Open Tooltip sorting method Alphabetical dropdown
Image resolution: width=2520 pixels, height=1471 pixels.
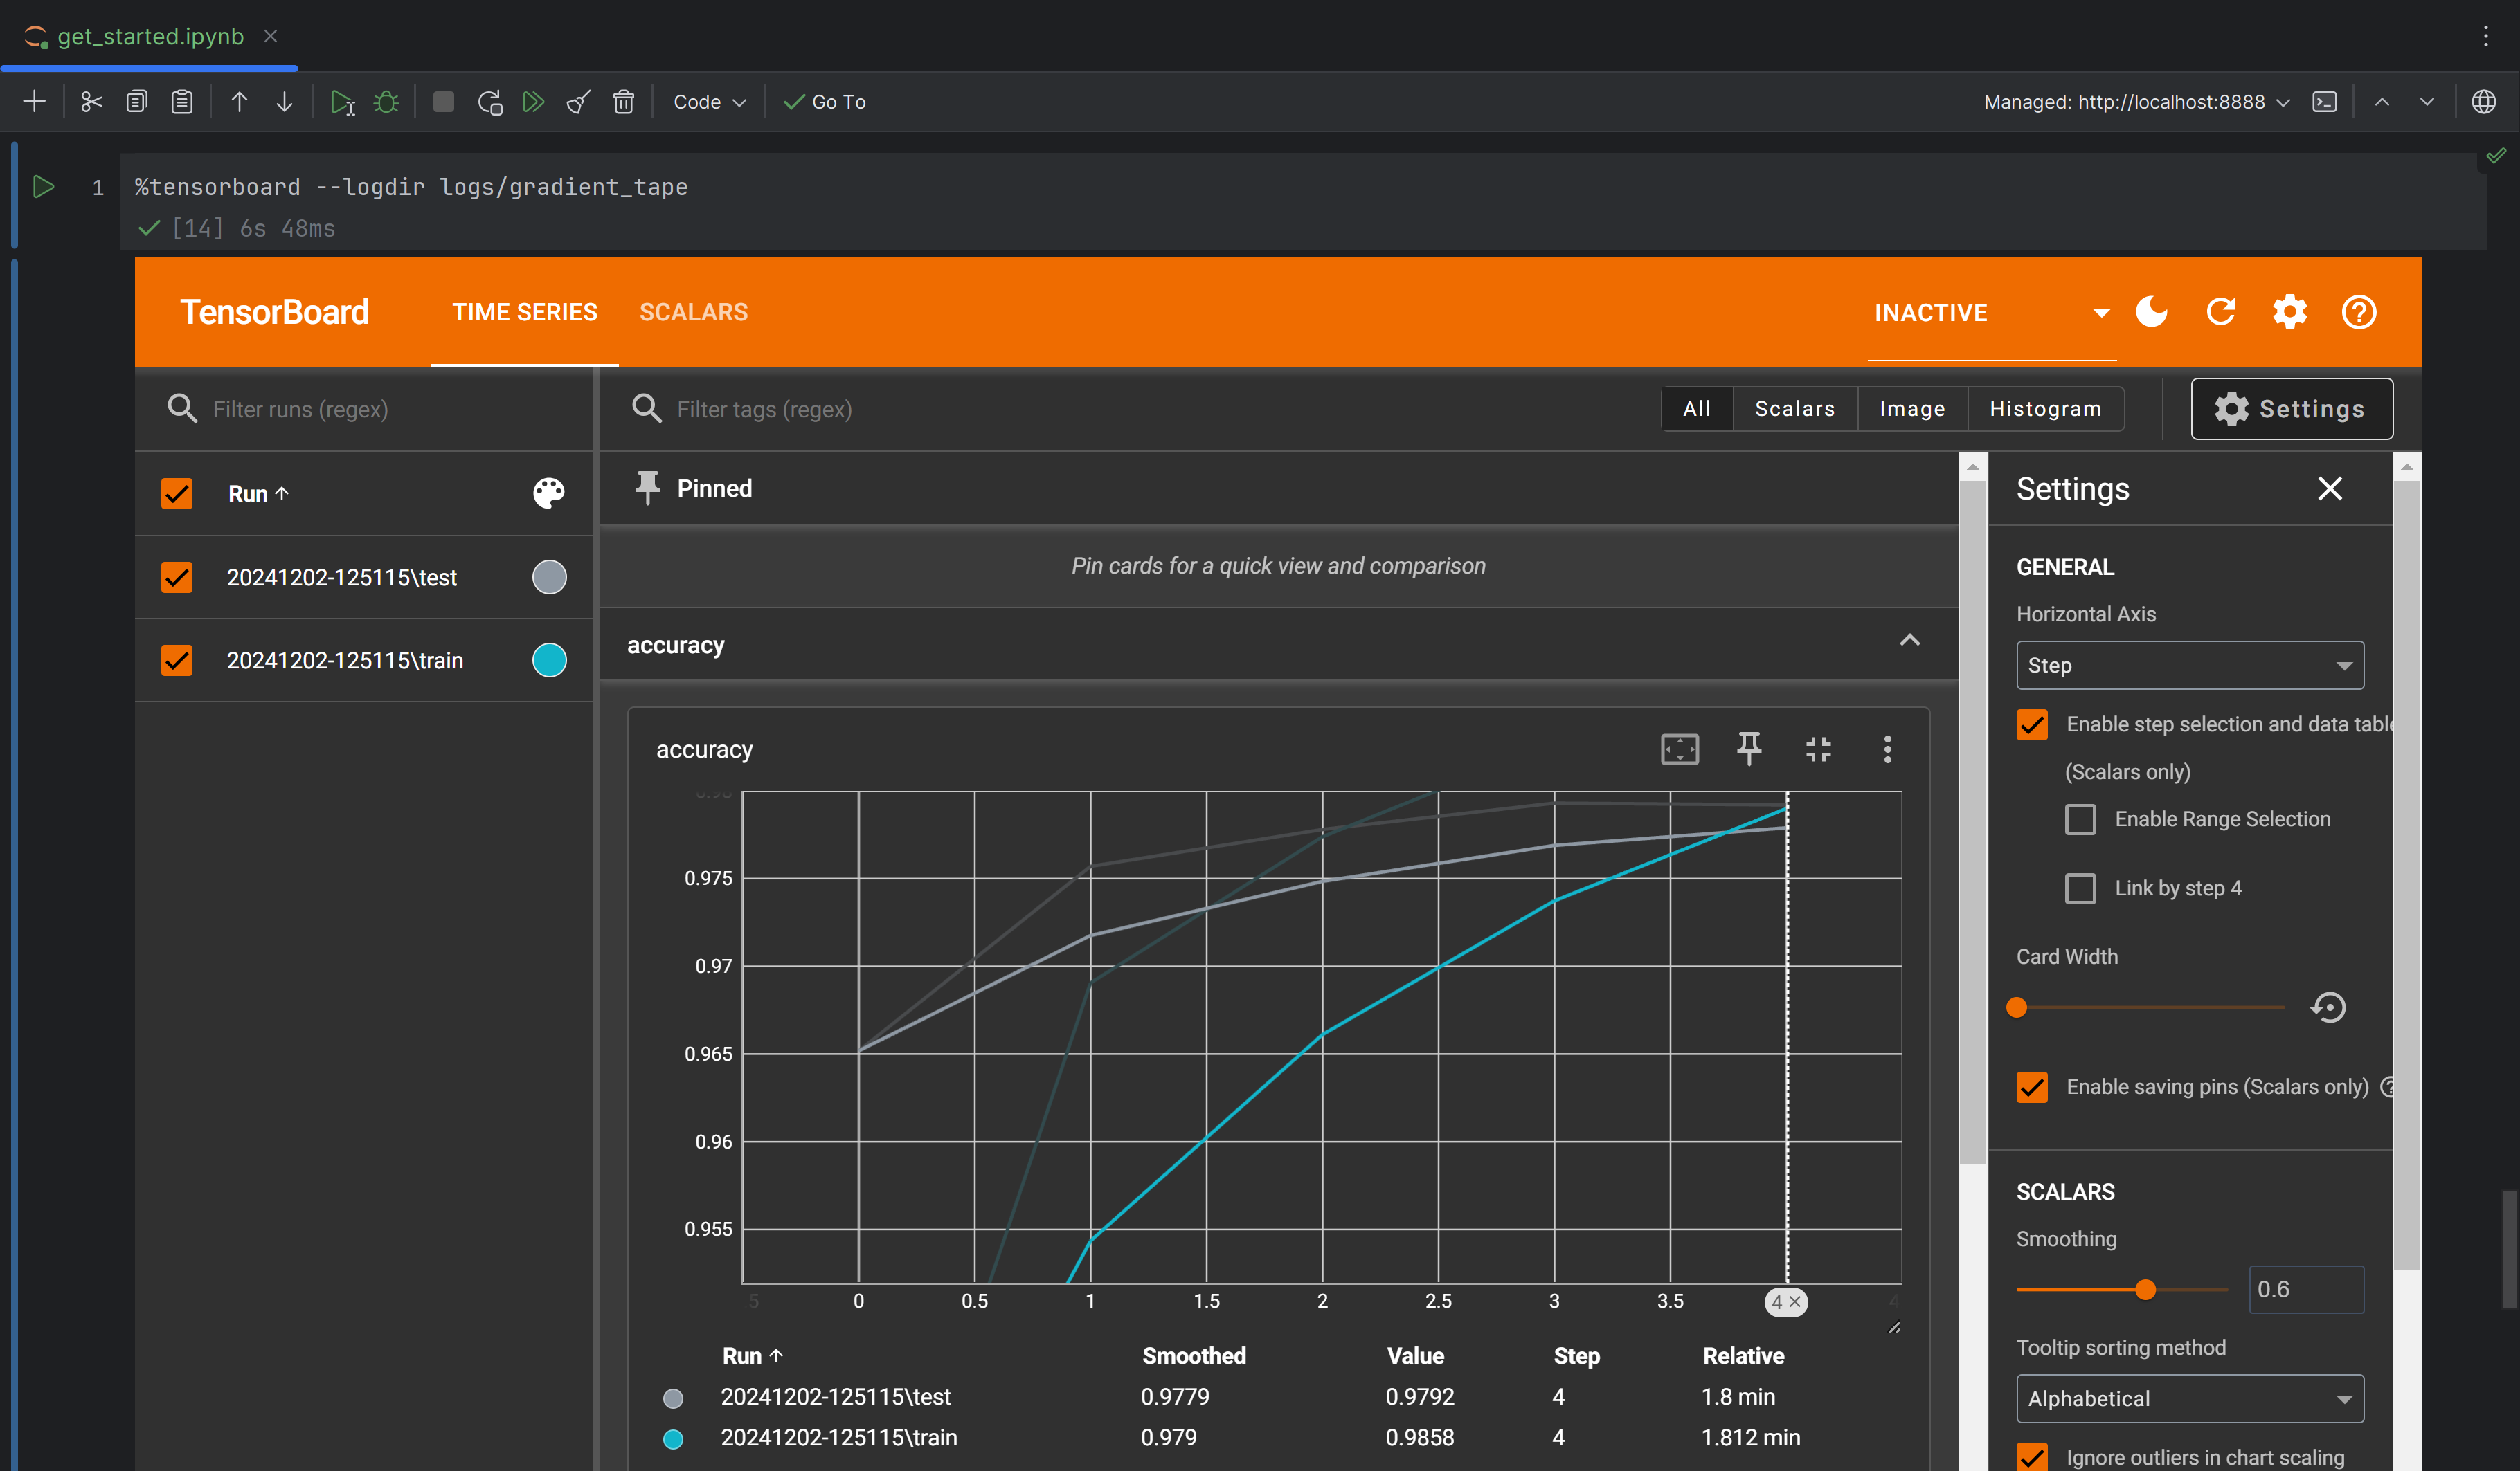[x=2189, y=1398]
